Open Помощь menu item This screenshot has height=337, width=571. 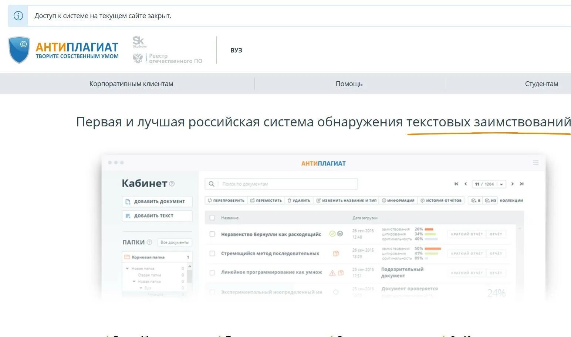pos(349,84)
